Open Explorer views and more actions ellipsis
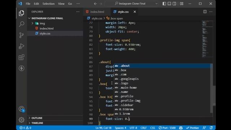231x130 pixels. (x=78, y=12)
